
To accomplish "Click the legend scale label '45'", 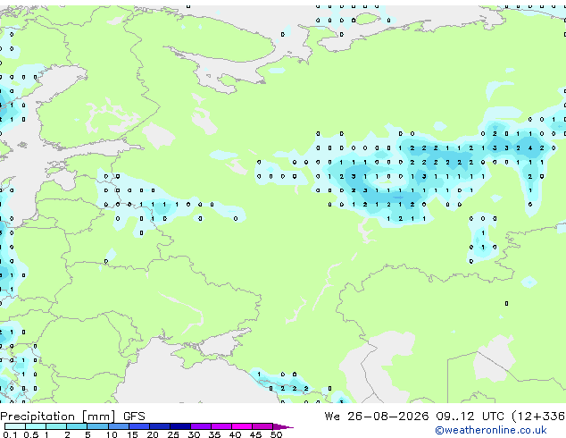I will click(x=255, y=434).
